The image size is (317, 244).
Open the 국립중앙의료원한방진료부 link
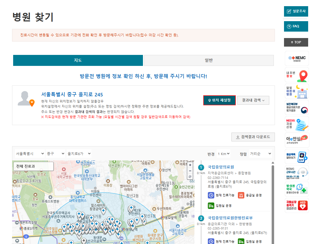(230, 218)
